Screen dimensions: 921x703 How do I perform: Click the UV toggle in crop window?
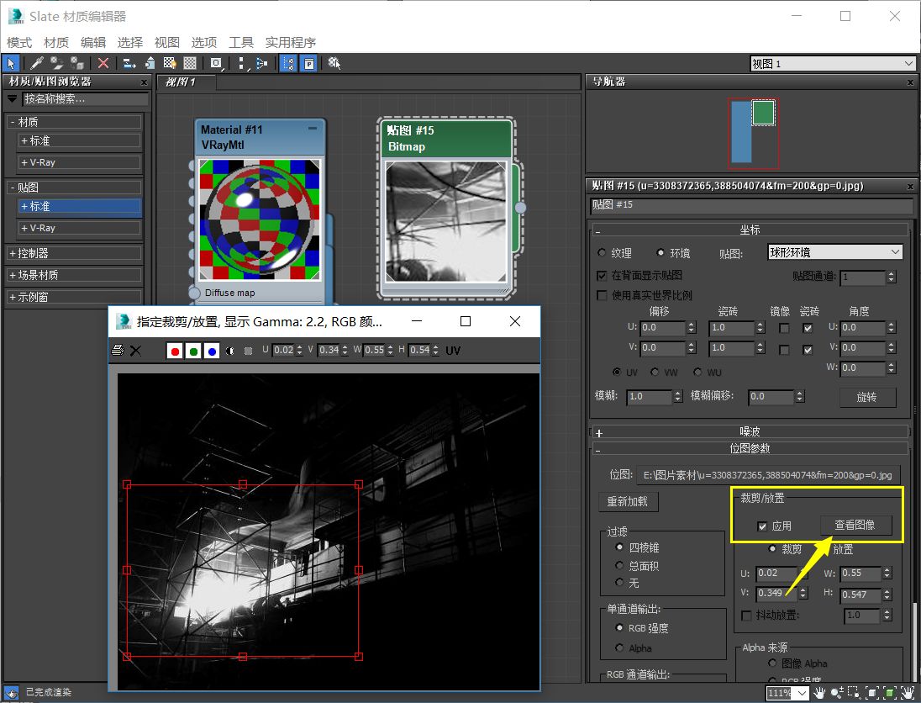click(x=453, y=351)
